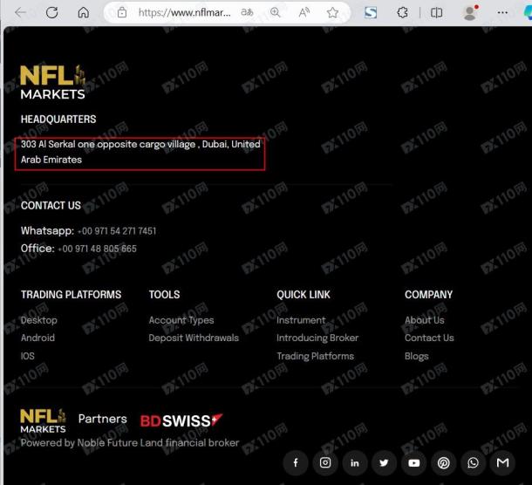Click the Office number +00 971 48 805 665
This screenshot has width=532, height=485.
(97, 249)
